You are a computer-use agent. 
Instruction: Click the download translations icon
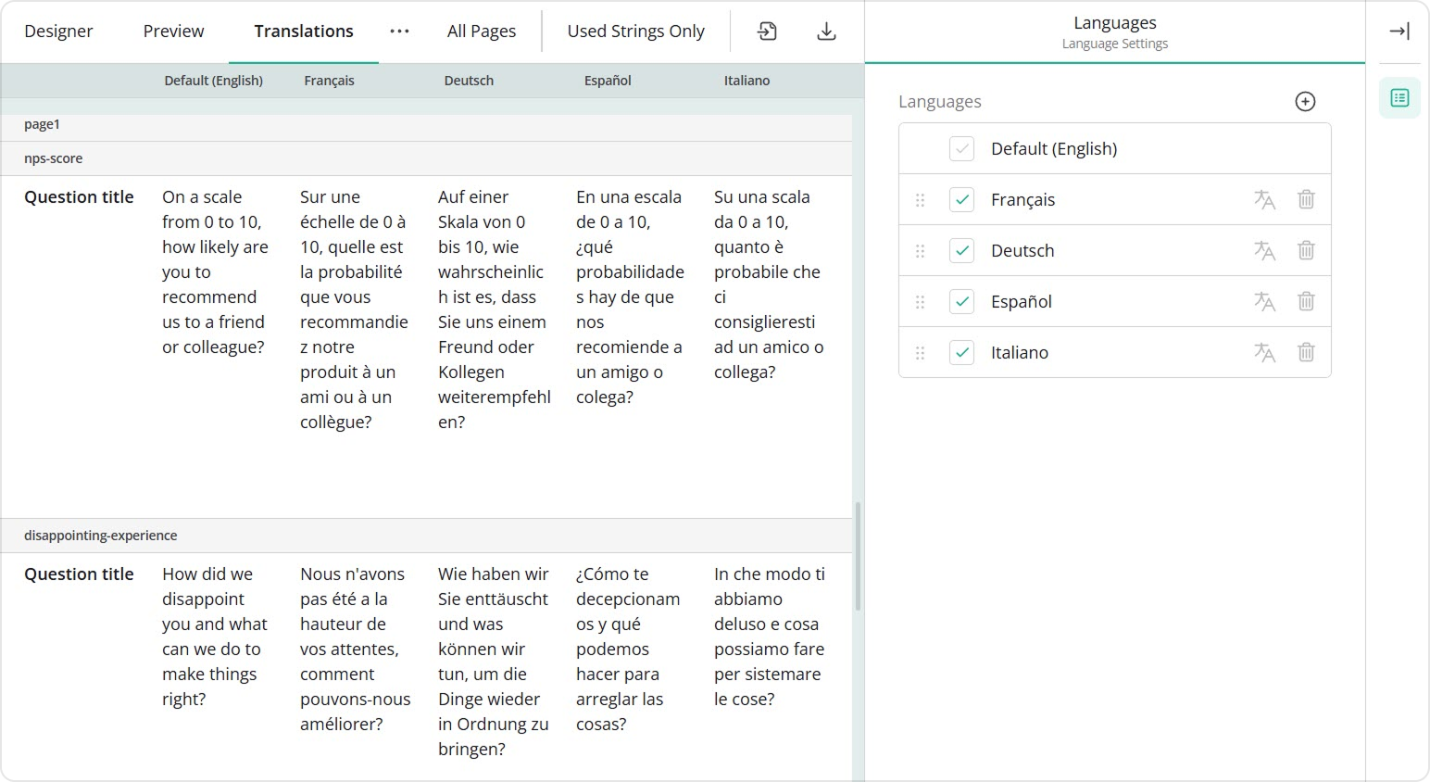pos(825,31)
